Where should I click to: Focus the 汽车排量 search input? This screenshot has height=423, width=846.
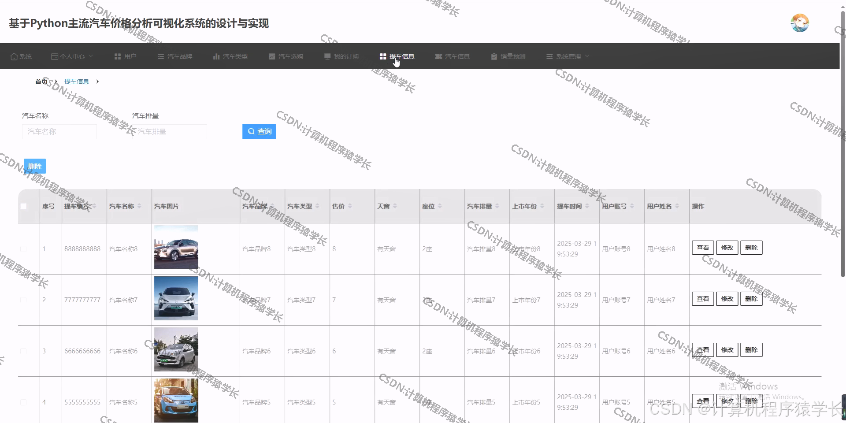point(170,132)
